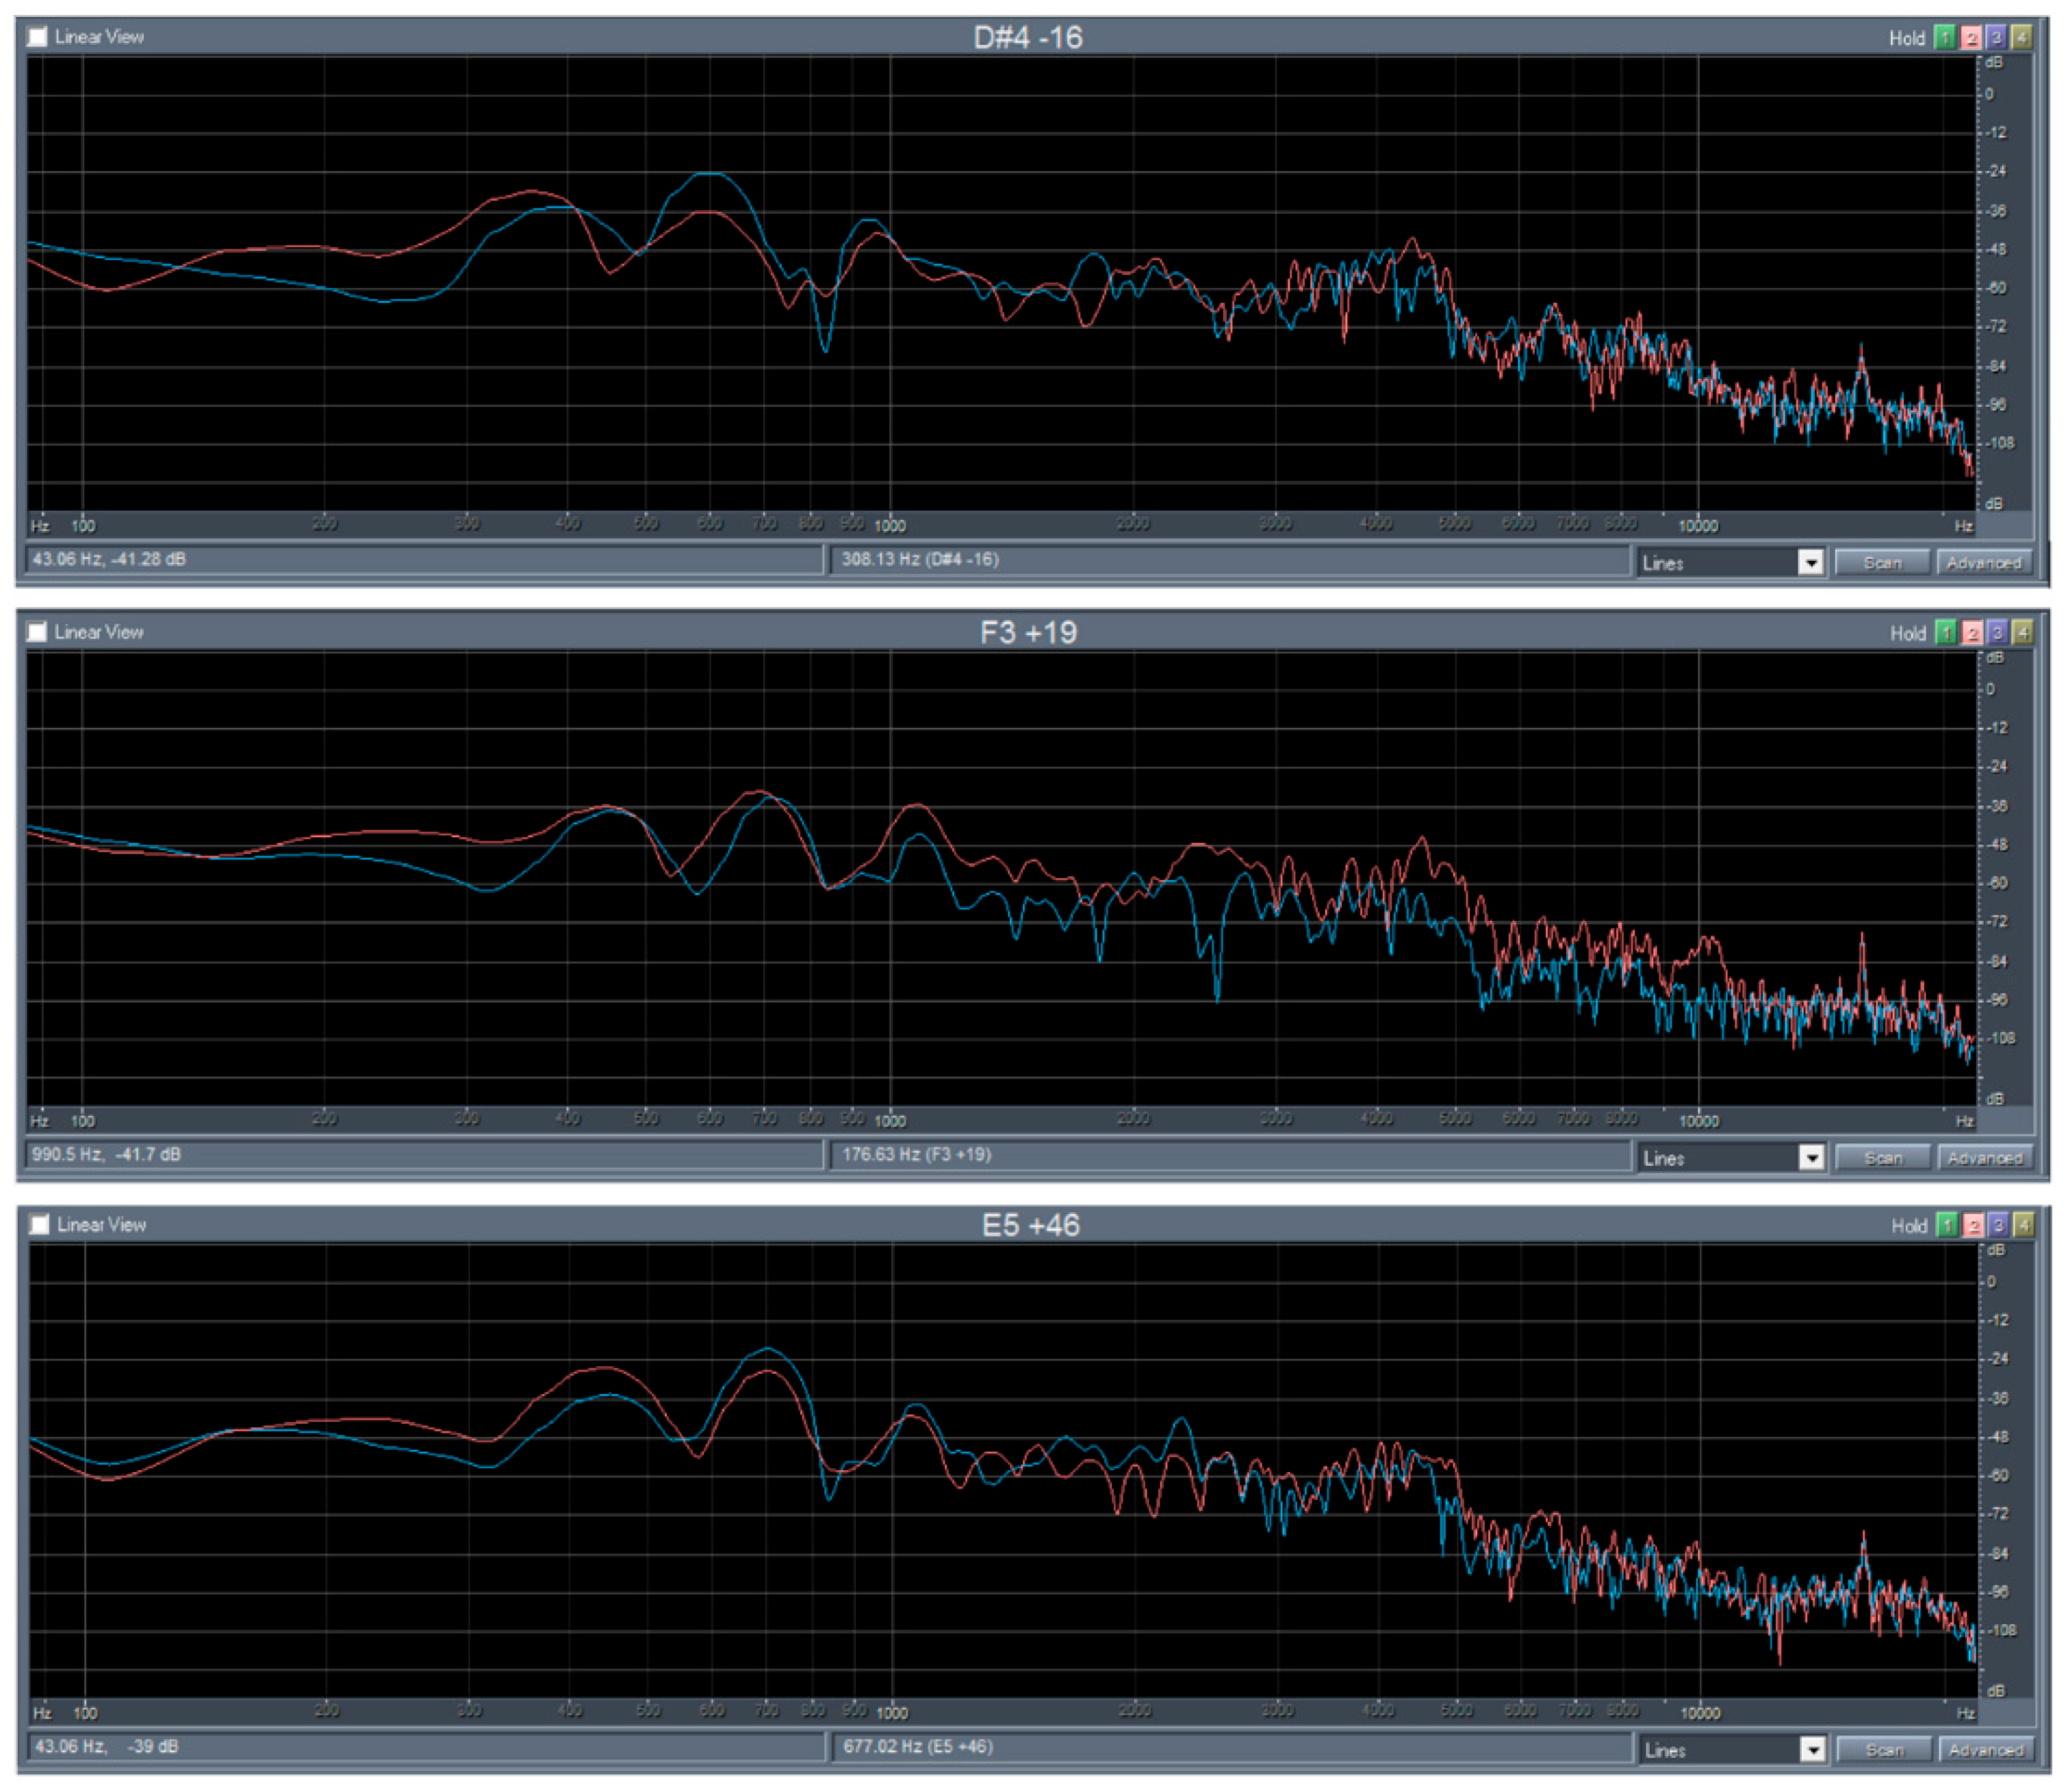Screen dimensions: 2066x1792
Task: Click yellow Hold 4 button in D#4 panel
Action: pyautogui.click(x=2021, y=37)
